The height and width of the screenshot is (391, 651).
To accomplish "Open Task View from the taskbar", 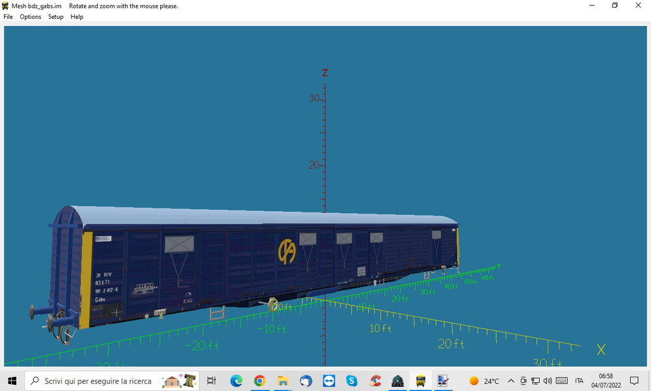I will (212, 381).
